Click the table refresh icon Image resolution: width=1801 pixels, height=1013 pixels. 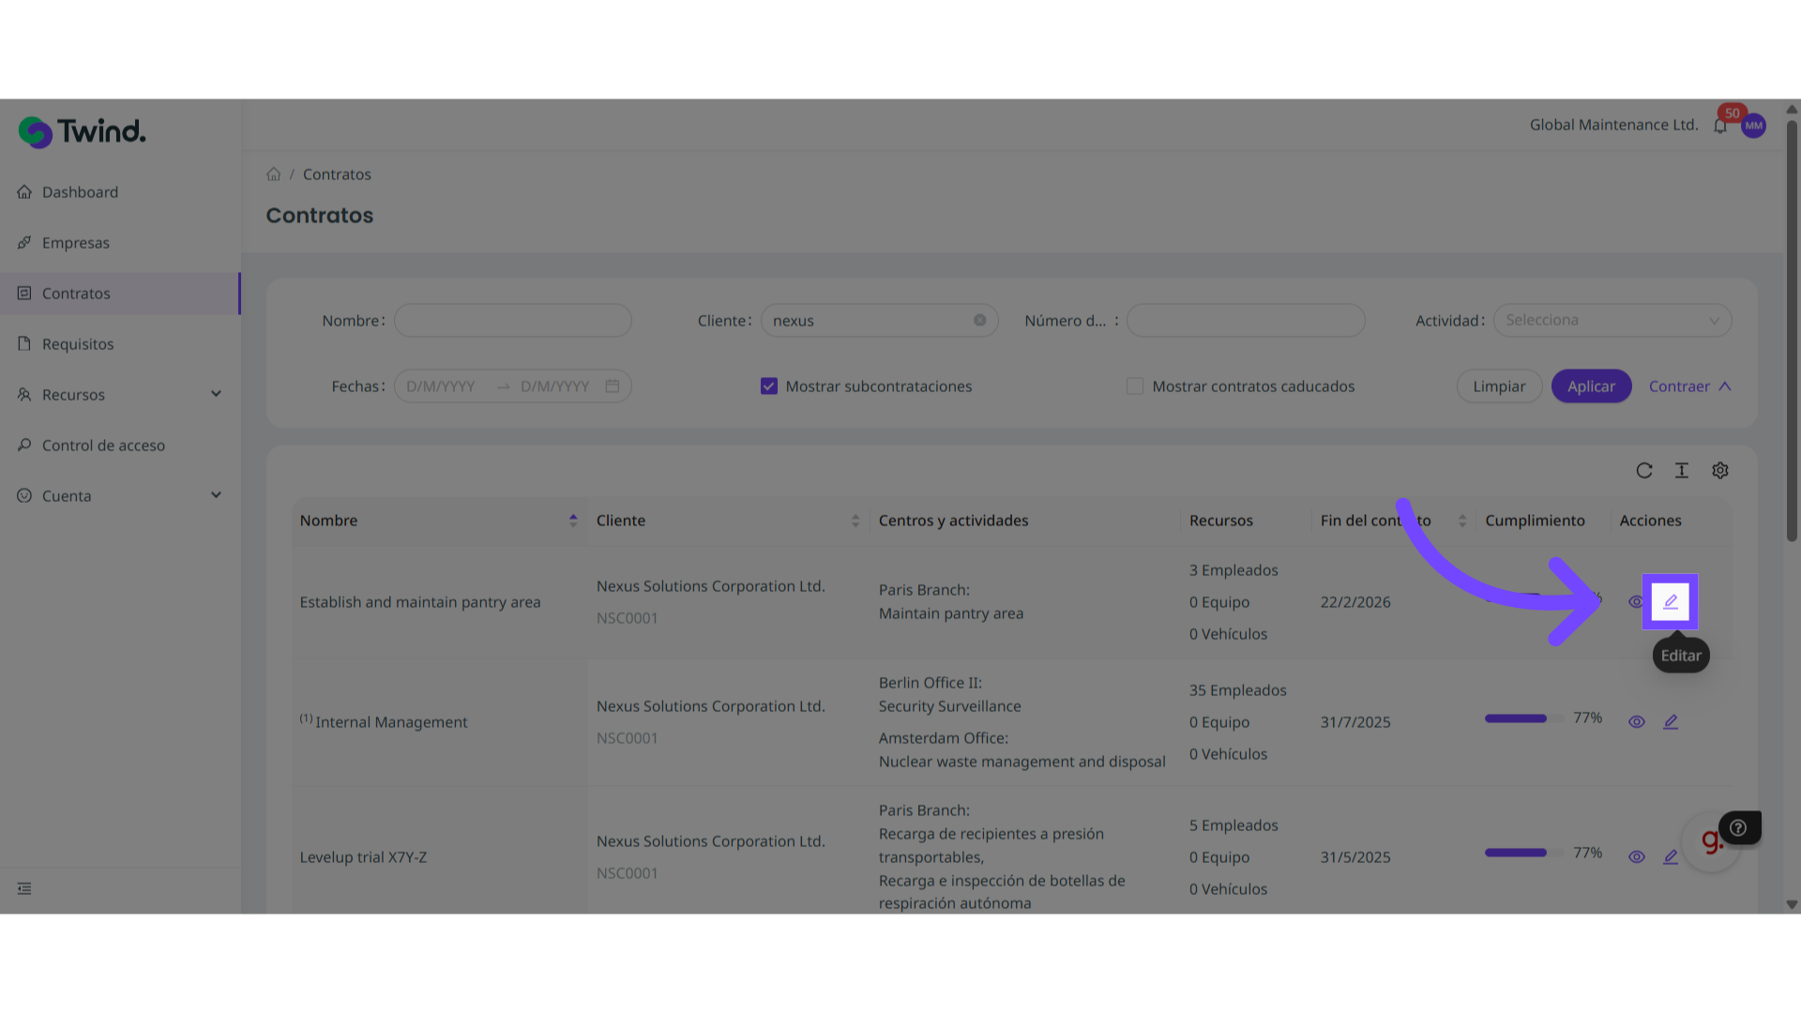(1643, 471)
